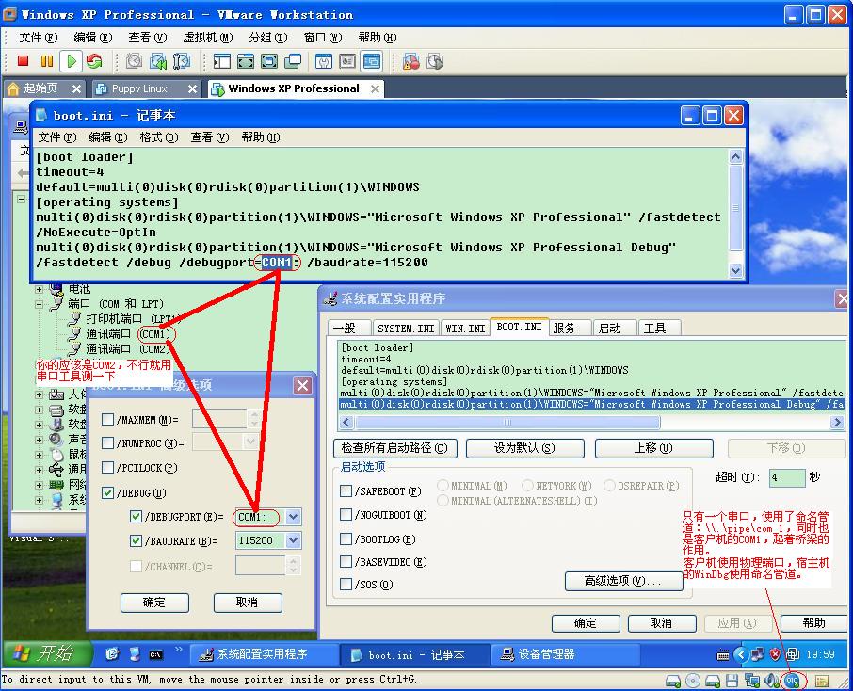This screenshot has height=691, width=853.
Task: Open the snapshot manager toolbar icon
Action: point(182,61)
